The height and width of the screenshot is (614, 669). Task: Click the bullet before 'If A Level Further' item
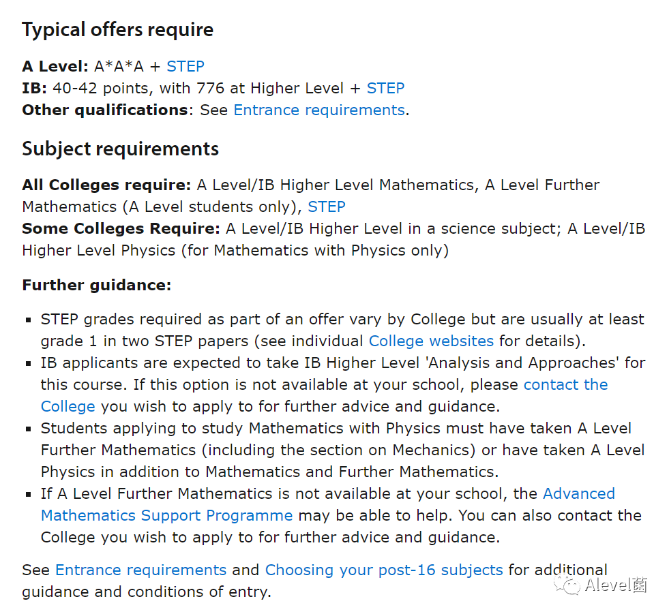[x=29, y=494]
